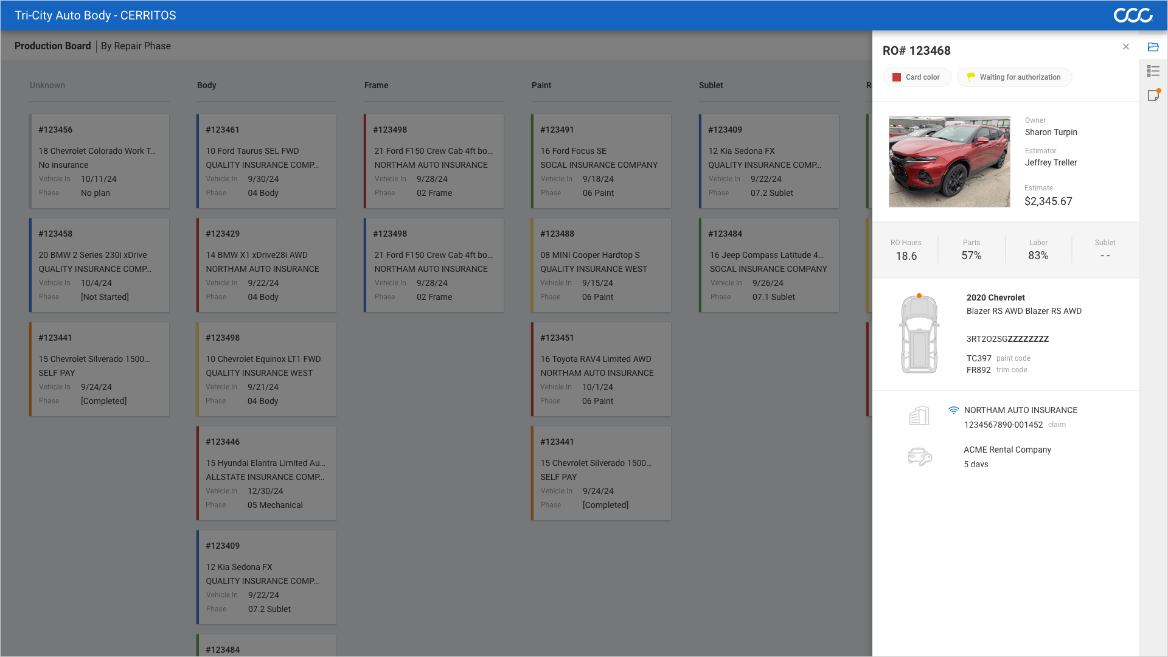The image size is (1168, 657).
Task: Open the Unknown column's #123441 Silverado card
Action: click(100, 369)
